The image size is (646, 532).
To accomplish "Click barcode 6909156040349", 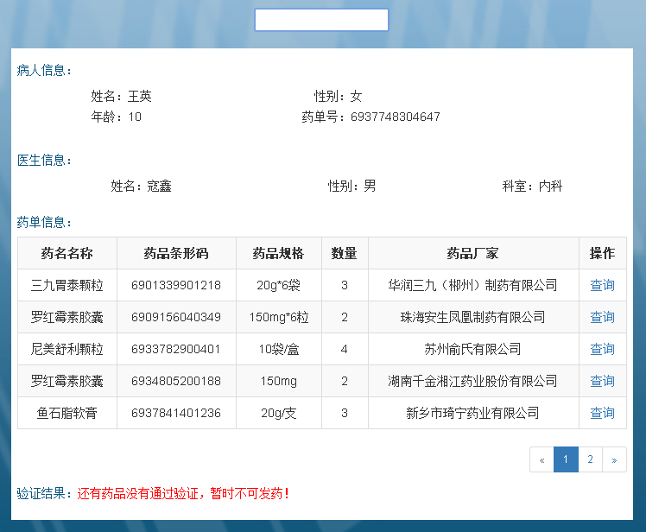I will coord(176,317).
